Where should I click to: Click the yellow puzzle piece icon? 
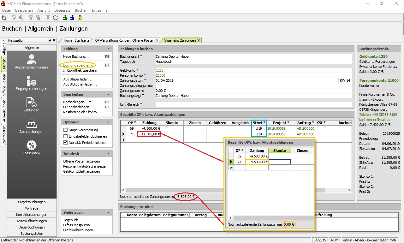tap(80, 18)
